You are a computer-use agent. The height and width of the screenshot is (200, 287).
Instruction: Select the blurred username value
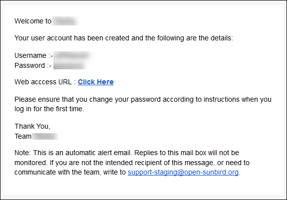click(73, 55)
